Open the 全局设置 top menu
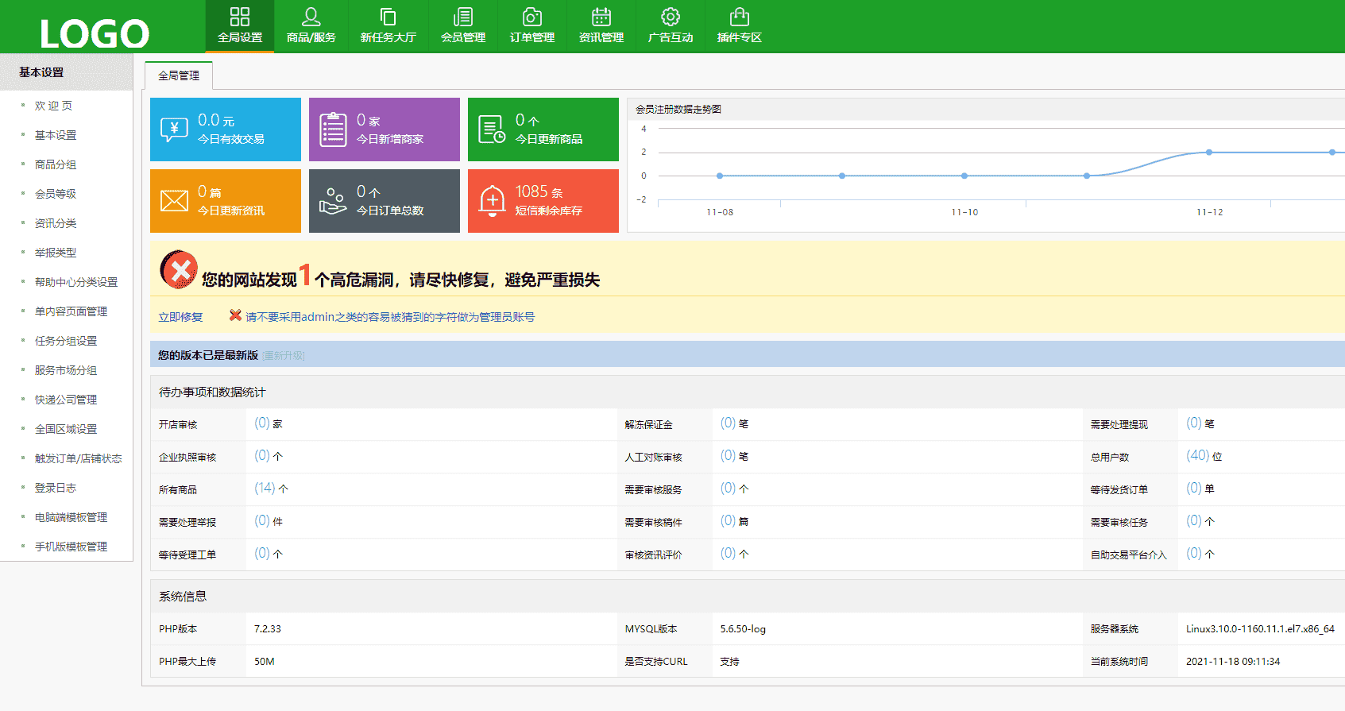The width and height of the screenshot is (1345, 711). (x=239, y=26)
